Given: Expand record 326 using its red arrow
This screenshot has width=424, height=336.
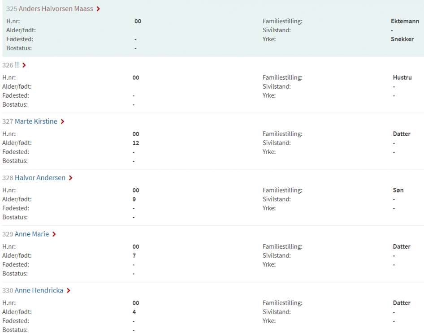Looking at the screenshot, I should pyautogui.click(x=24, y=65).
